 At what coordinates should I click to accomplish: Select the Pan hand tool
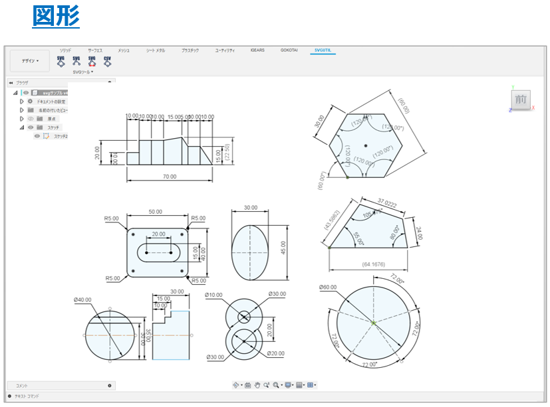click(257, 385)
